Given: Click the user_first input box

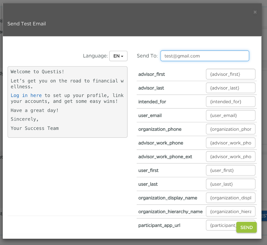Looking at the screenshot, I should (x=230, y=170).
